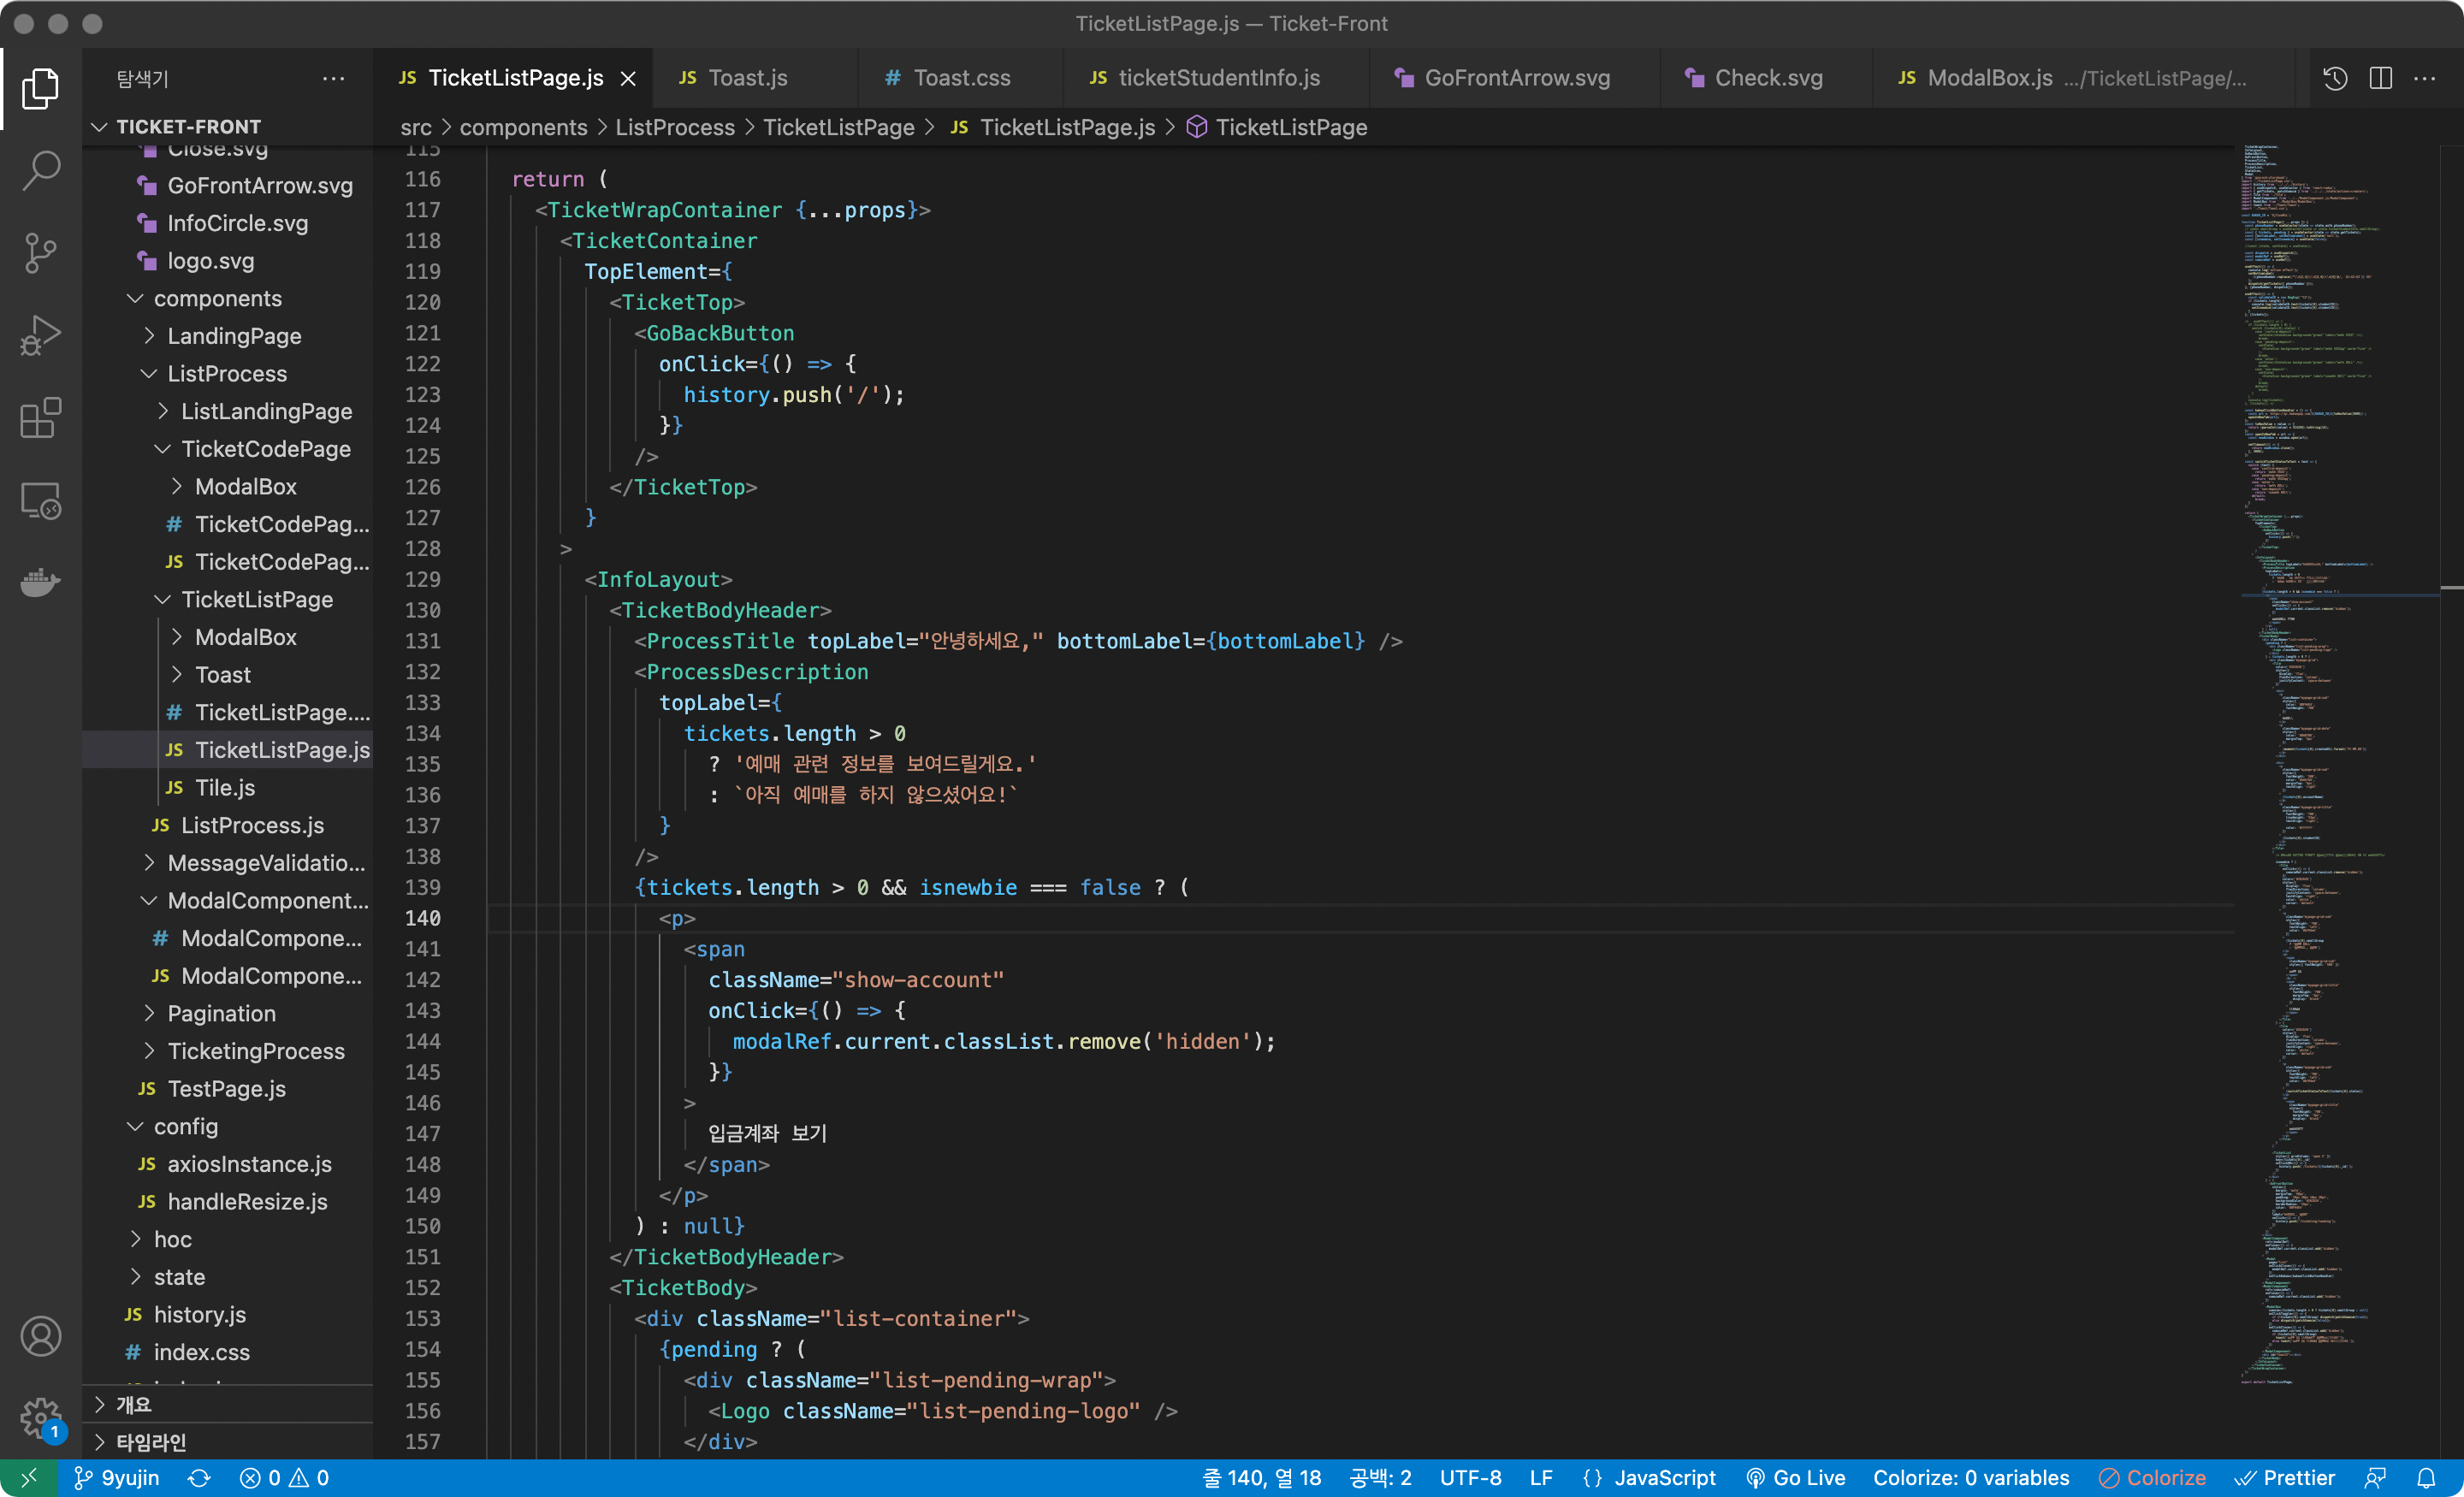
Task: Open the Extensions view
Action: [x=40, y=418]
